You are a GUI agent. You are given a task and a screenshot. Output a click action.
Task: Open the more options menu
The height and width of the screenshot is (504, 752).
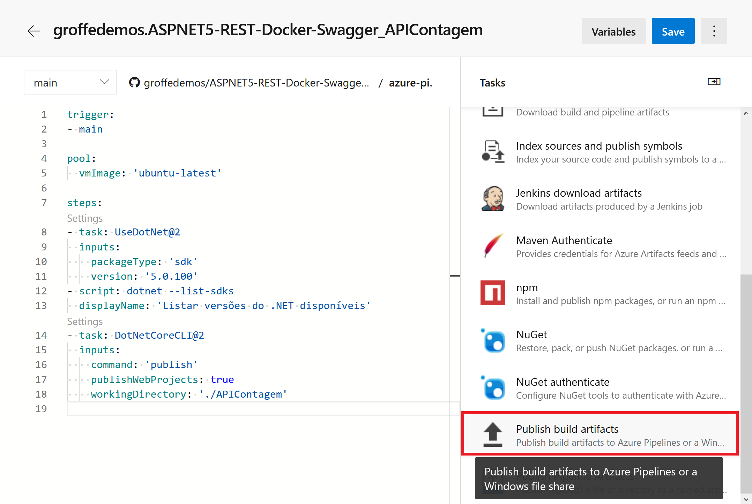(x=714, y=31)
